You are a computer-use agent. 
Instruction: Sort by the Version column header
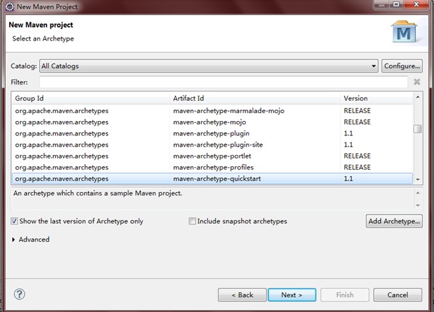(376, 98)
